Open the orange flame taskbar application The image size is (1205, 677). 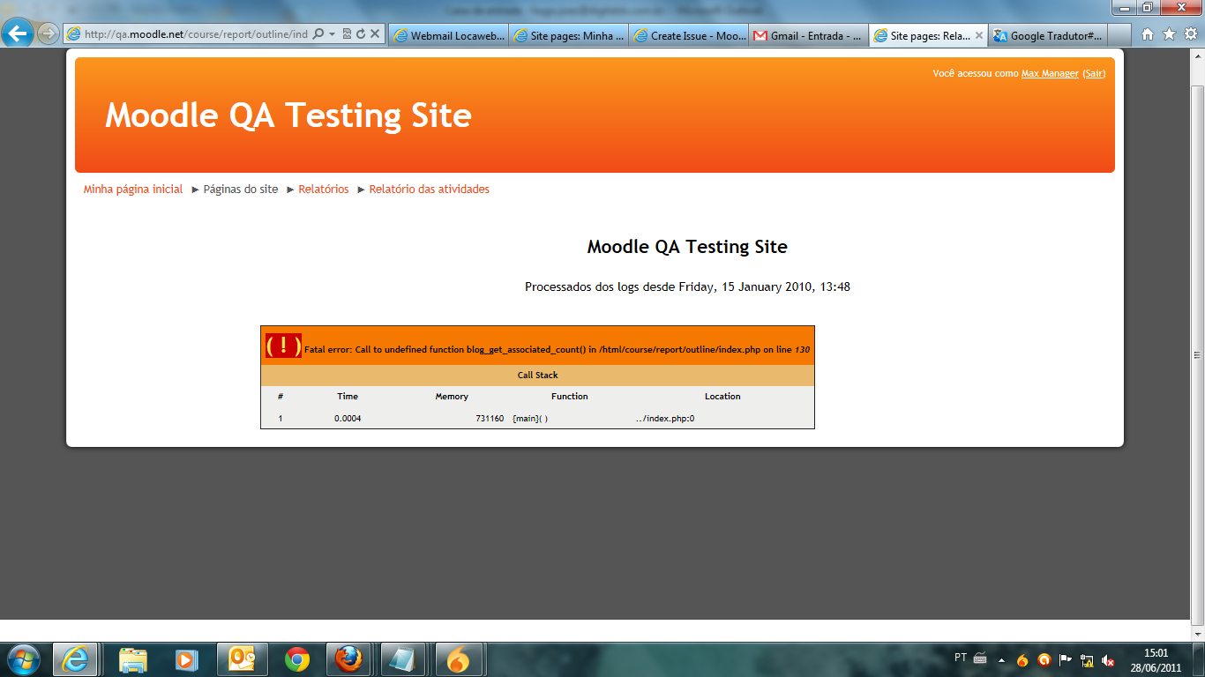459,659
